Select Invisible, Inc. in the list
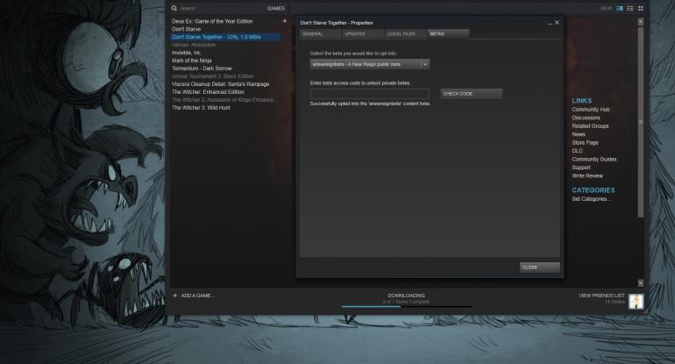Screen dimensions: 675x364 pos(187,53)
